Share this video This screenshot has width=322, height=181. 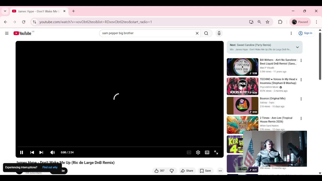pos(187,171)
